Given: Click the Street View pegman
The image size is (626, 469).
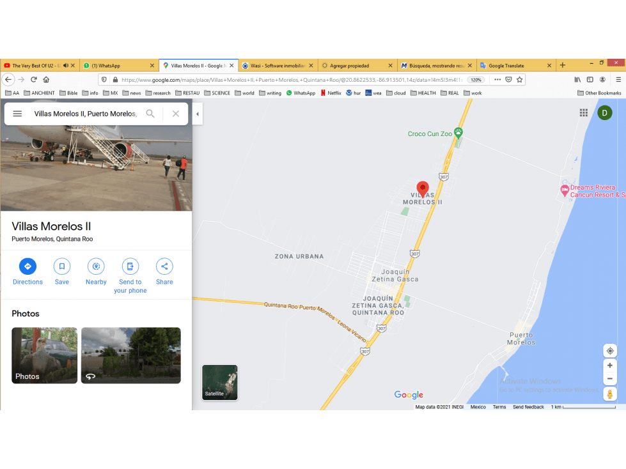Looking at the screenshot, I should pos(609,394).
